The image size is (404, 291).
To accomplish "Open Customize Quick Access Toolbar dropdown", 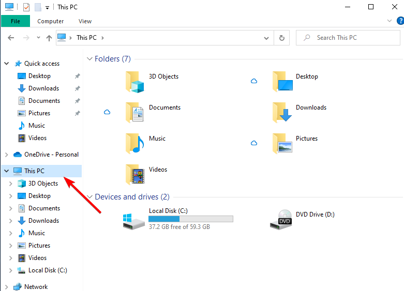I will [x=47, y=8].
